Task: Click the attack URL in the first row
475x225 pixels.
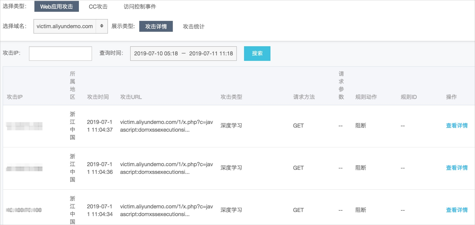Action: 166,126
